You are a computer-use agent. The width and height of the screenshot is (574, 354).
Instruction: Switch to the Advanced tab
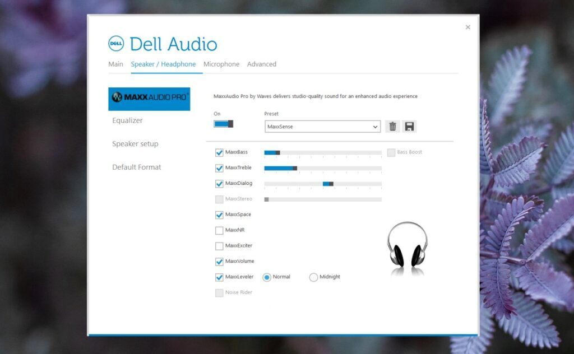point(261,64)
